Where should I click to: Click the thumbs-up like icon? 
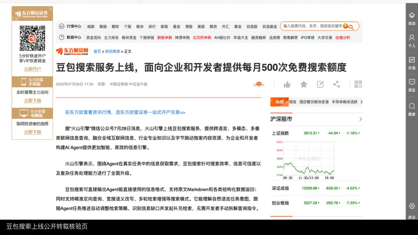[x=287, y=85]
